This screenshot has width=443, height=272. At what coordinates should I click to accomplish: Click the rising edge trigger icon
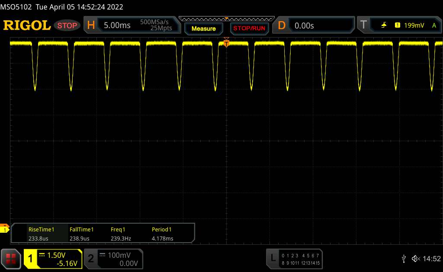coord(384,25)
